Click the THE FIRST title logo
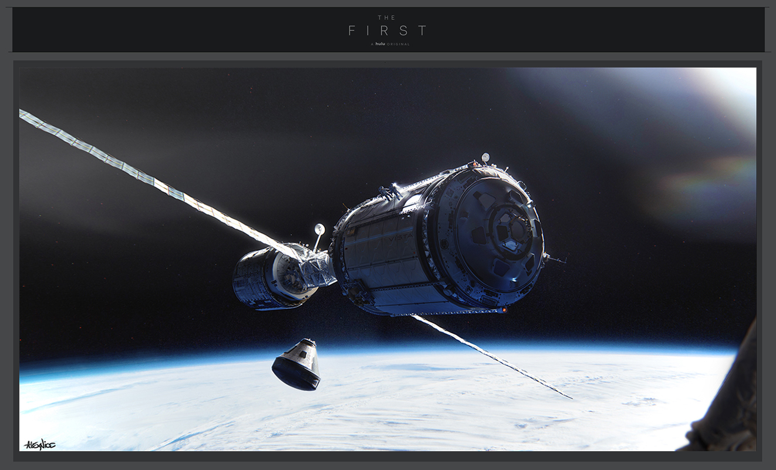The width and height of the screenshot is (776, 470). click(x=387, y=27)
